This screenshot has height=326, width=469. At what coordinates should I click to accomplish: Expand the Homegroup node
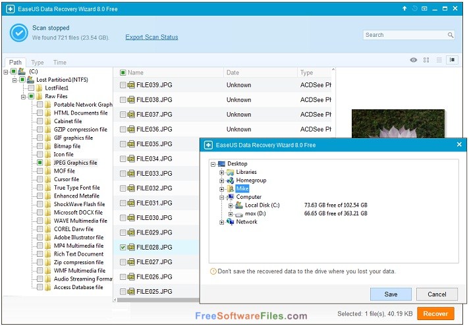[x=221, y=180]
